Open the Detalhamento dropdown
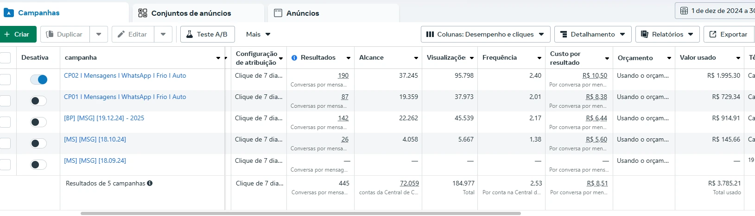 593,34
